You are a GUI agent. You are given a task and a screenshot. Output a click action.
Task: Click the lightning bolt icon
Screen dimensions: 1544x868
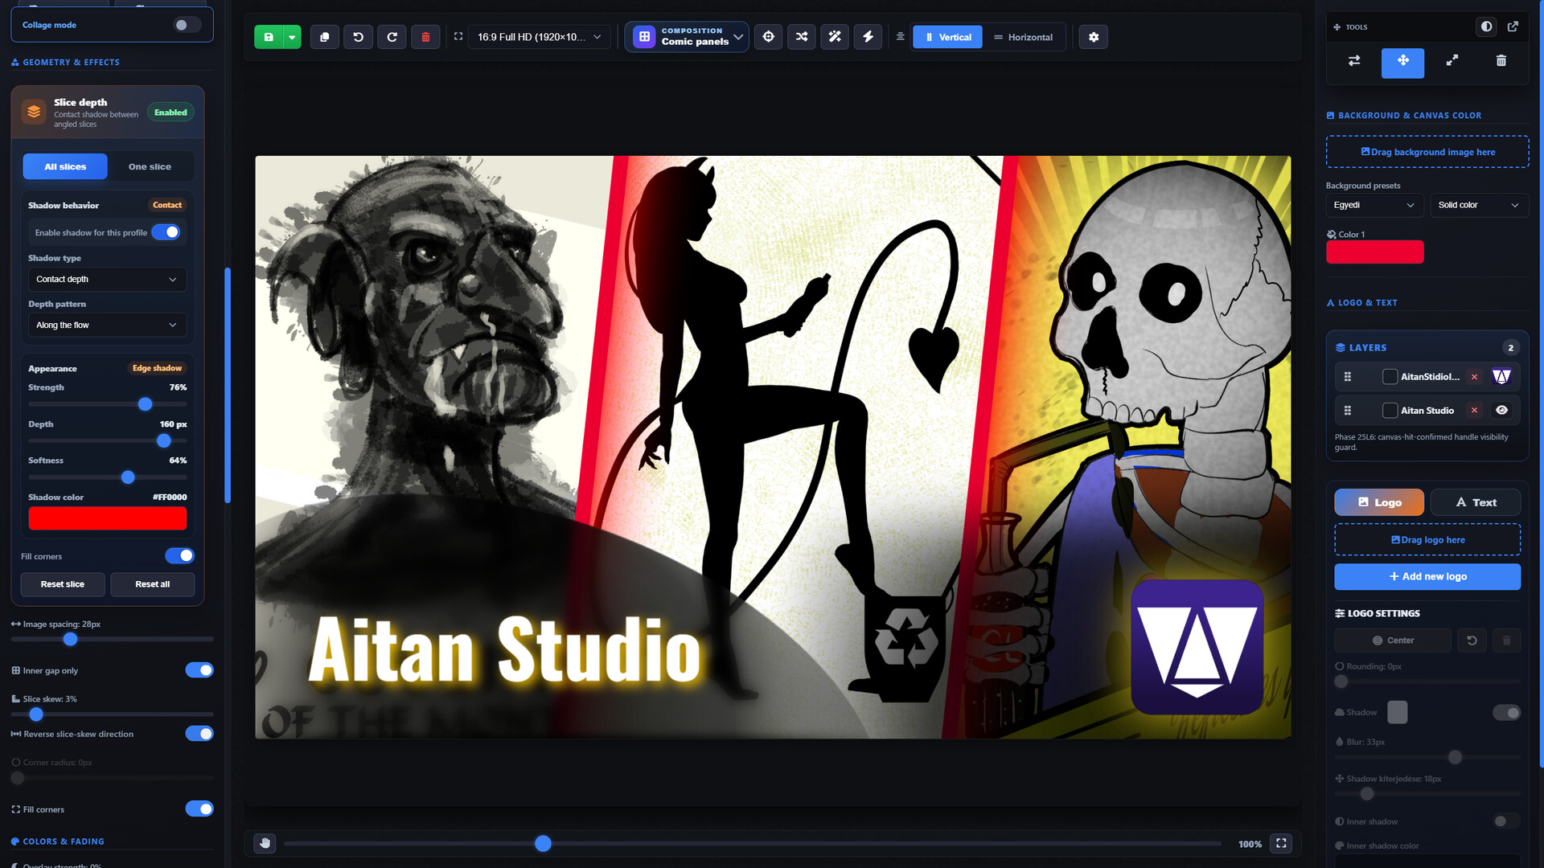(x=868, y=37)
